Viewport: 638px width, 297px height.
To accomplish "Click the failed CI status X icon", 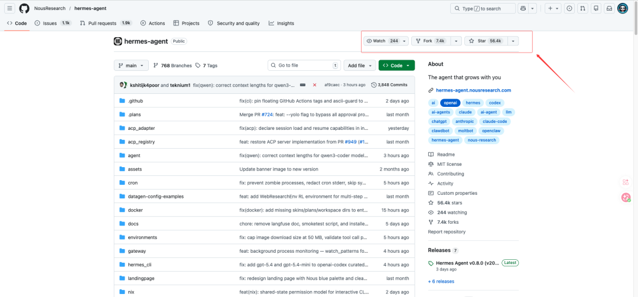I will [x=314, y=84].
